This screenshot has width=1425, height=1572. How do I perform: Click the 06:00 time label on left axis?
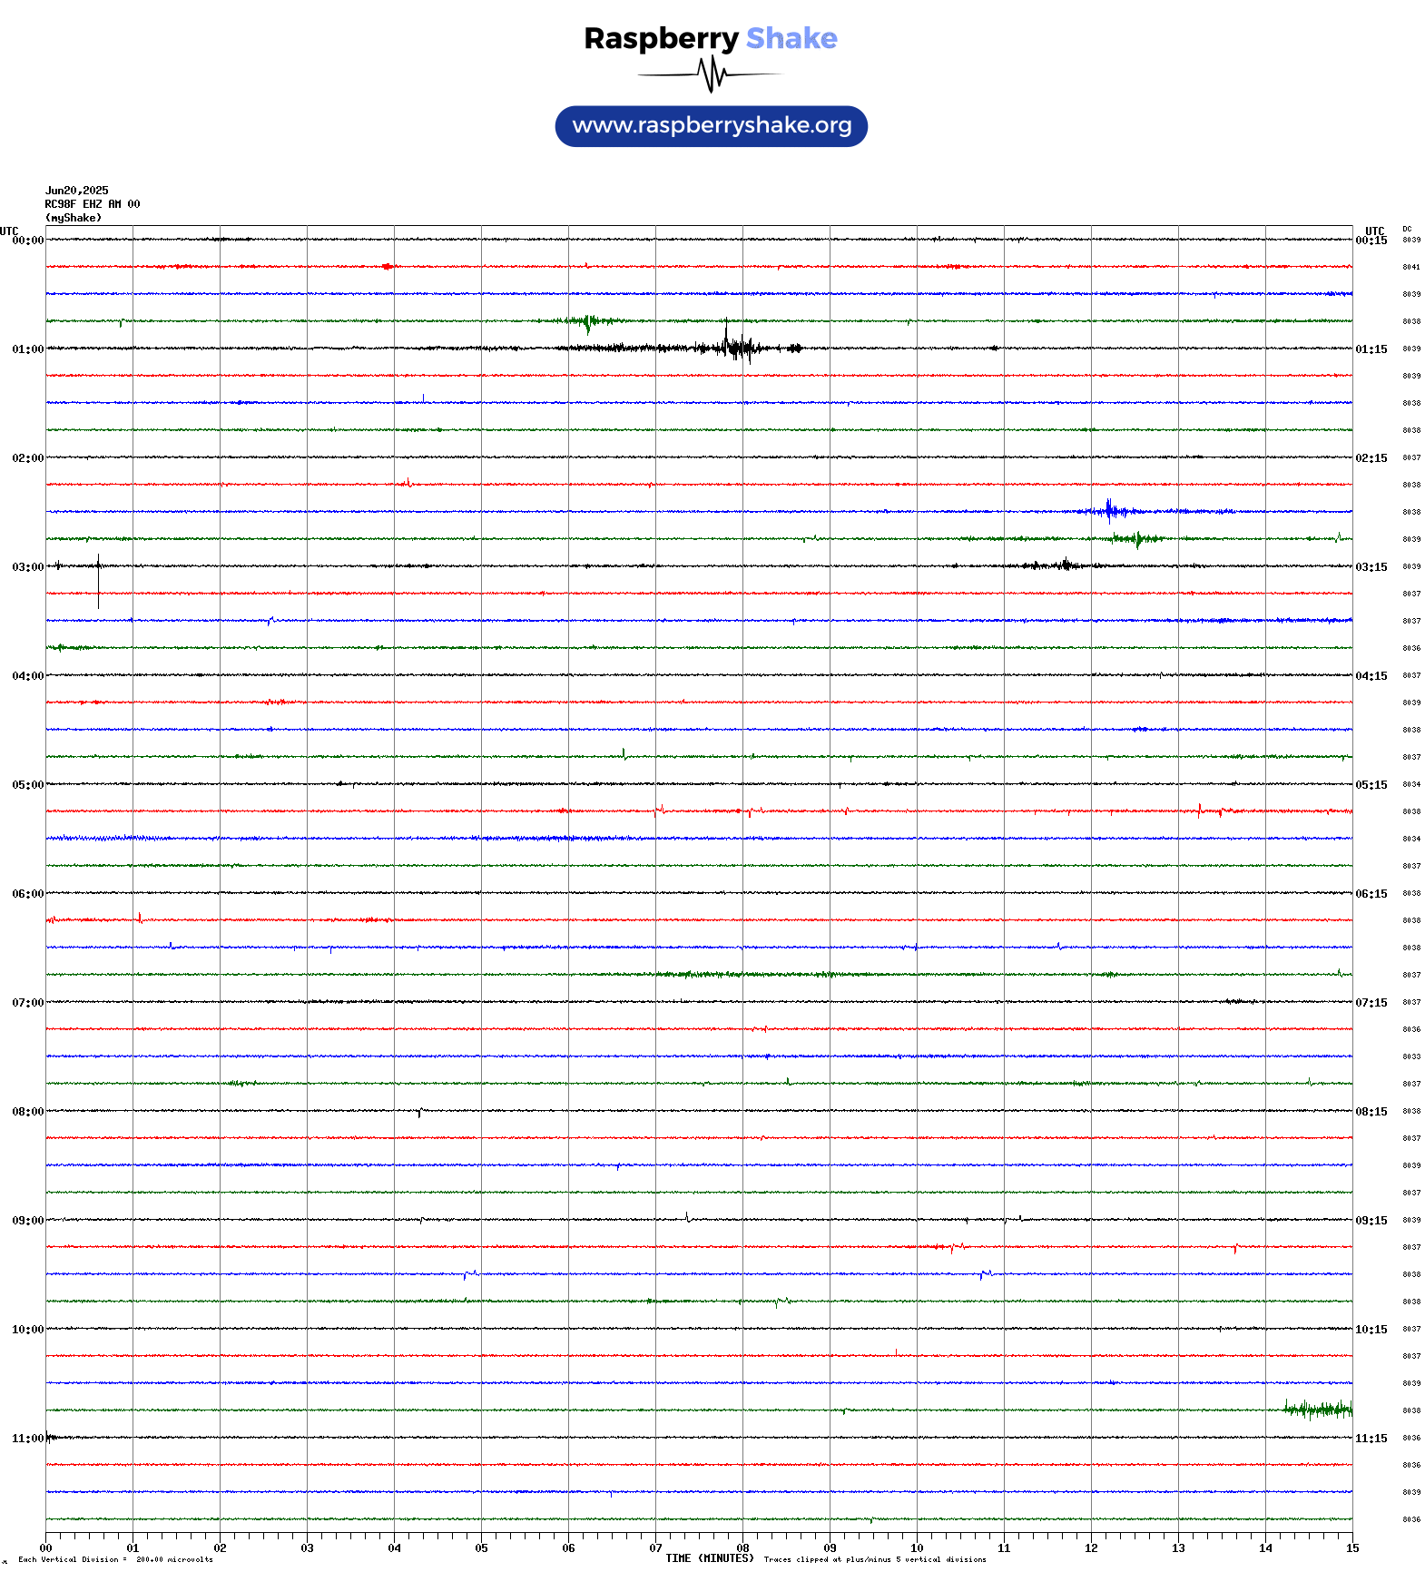pos(28,894)
